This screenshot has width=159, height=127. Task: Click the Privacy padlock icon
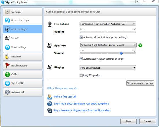pos(7,56)
